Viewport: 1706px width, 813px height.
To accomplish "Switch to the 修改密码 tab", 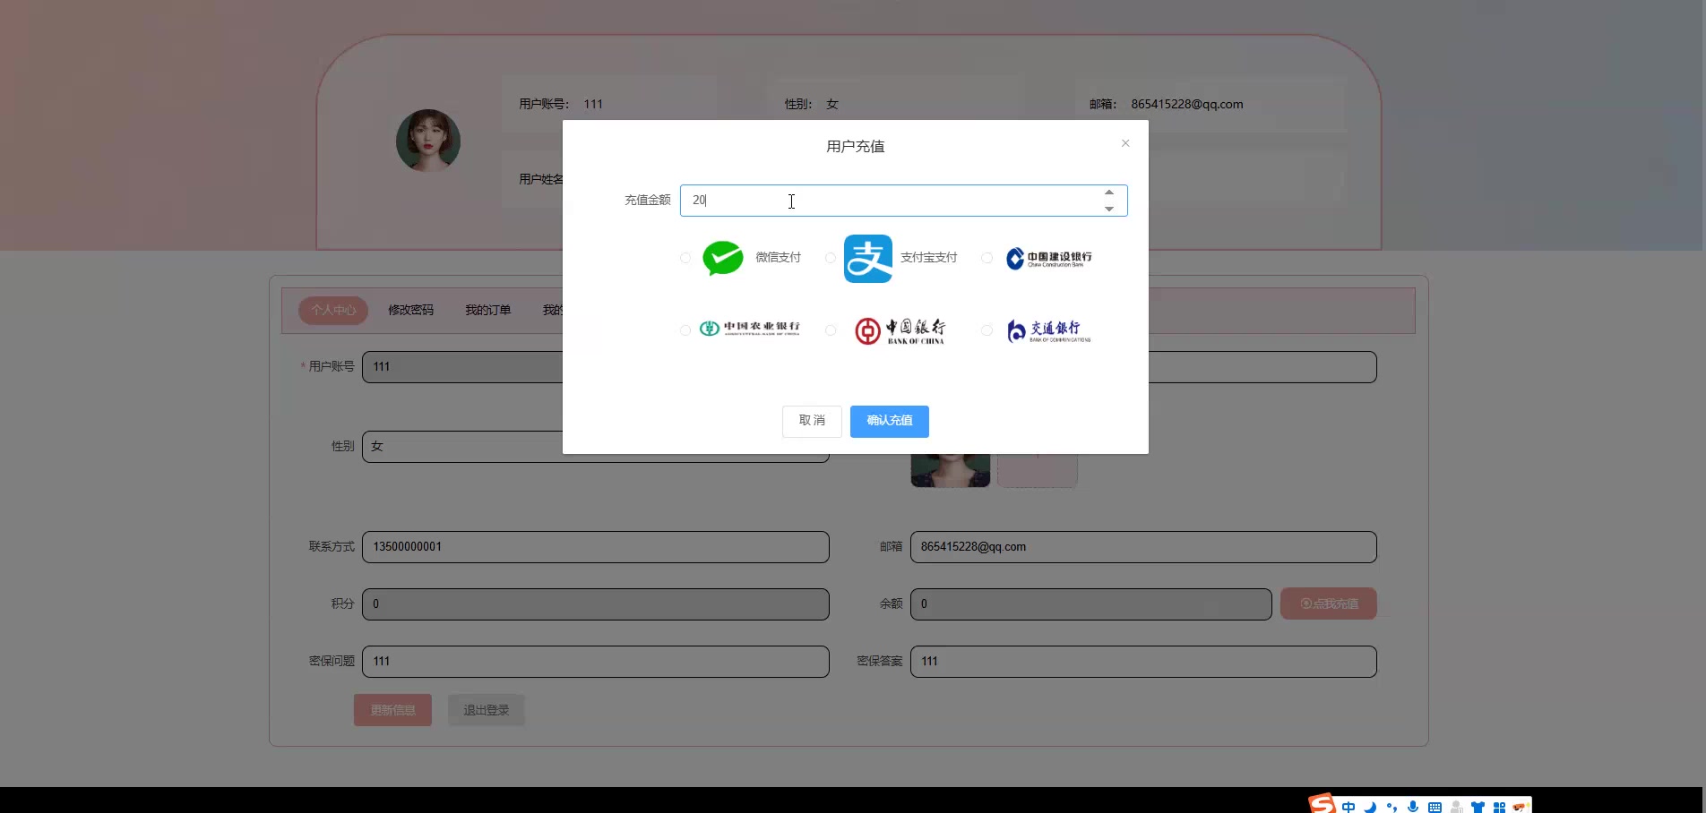I will [410, 310].
